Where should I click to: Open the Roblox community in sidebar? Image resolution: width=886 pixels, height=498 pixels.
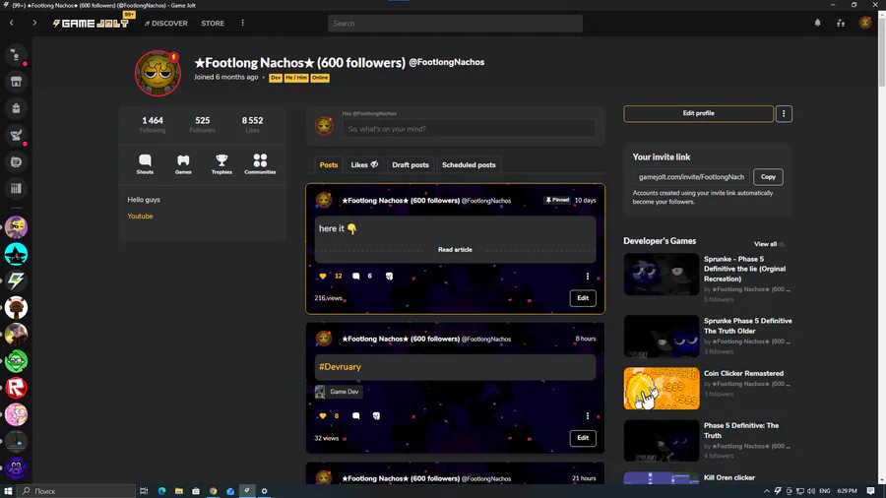pos(16,388)
